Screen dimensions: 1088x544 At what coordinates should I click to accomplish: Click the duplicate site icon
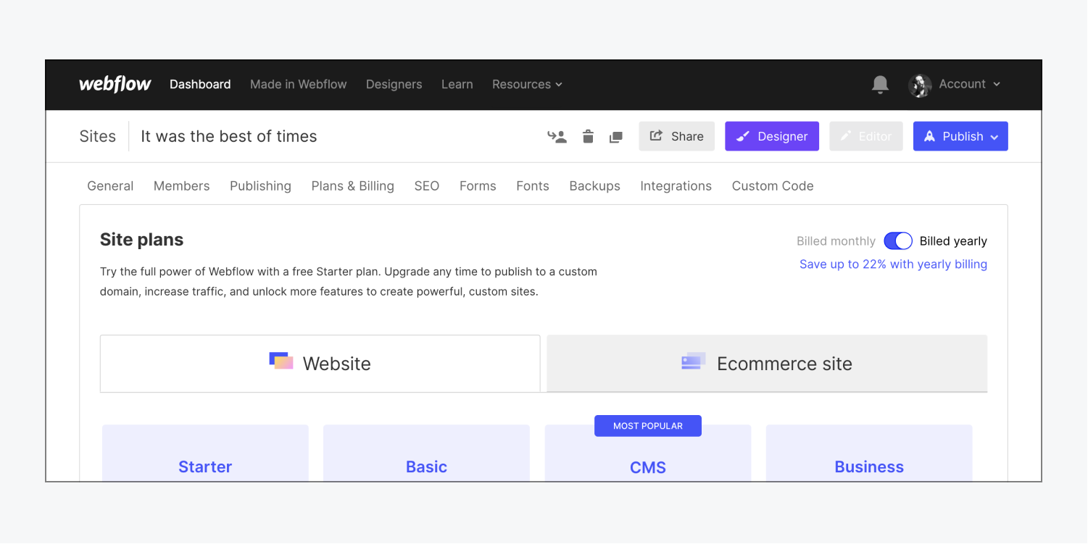point(615,137)
